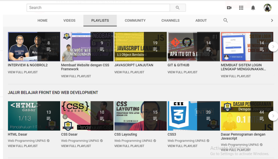Click the channel search magnifier icon
This screenshot has width=278, height=159.
tap(226, 20)
